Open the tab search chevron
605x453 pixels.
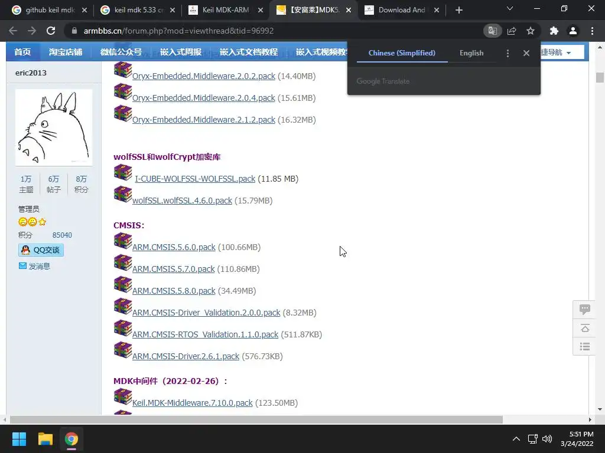pyautogui.click(x=510, y=8)
